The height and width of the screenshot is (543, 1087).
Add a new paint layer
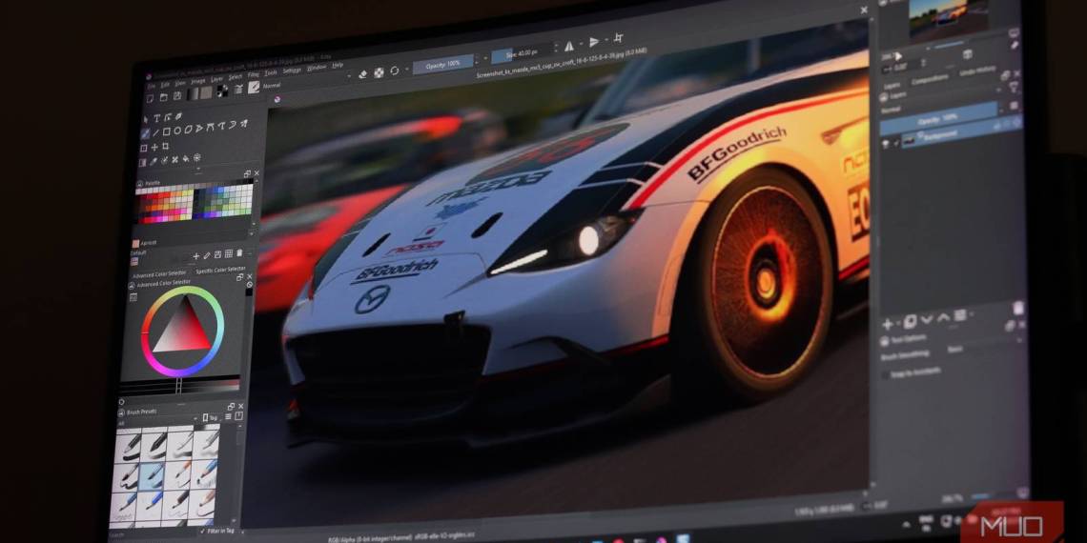coord(888,324)
